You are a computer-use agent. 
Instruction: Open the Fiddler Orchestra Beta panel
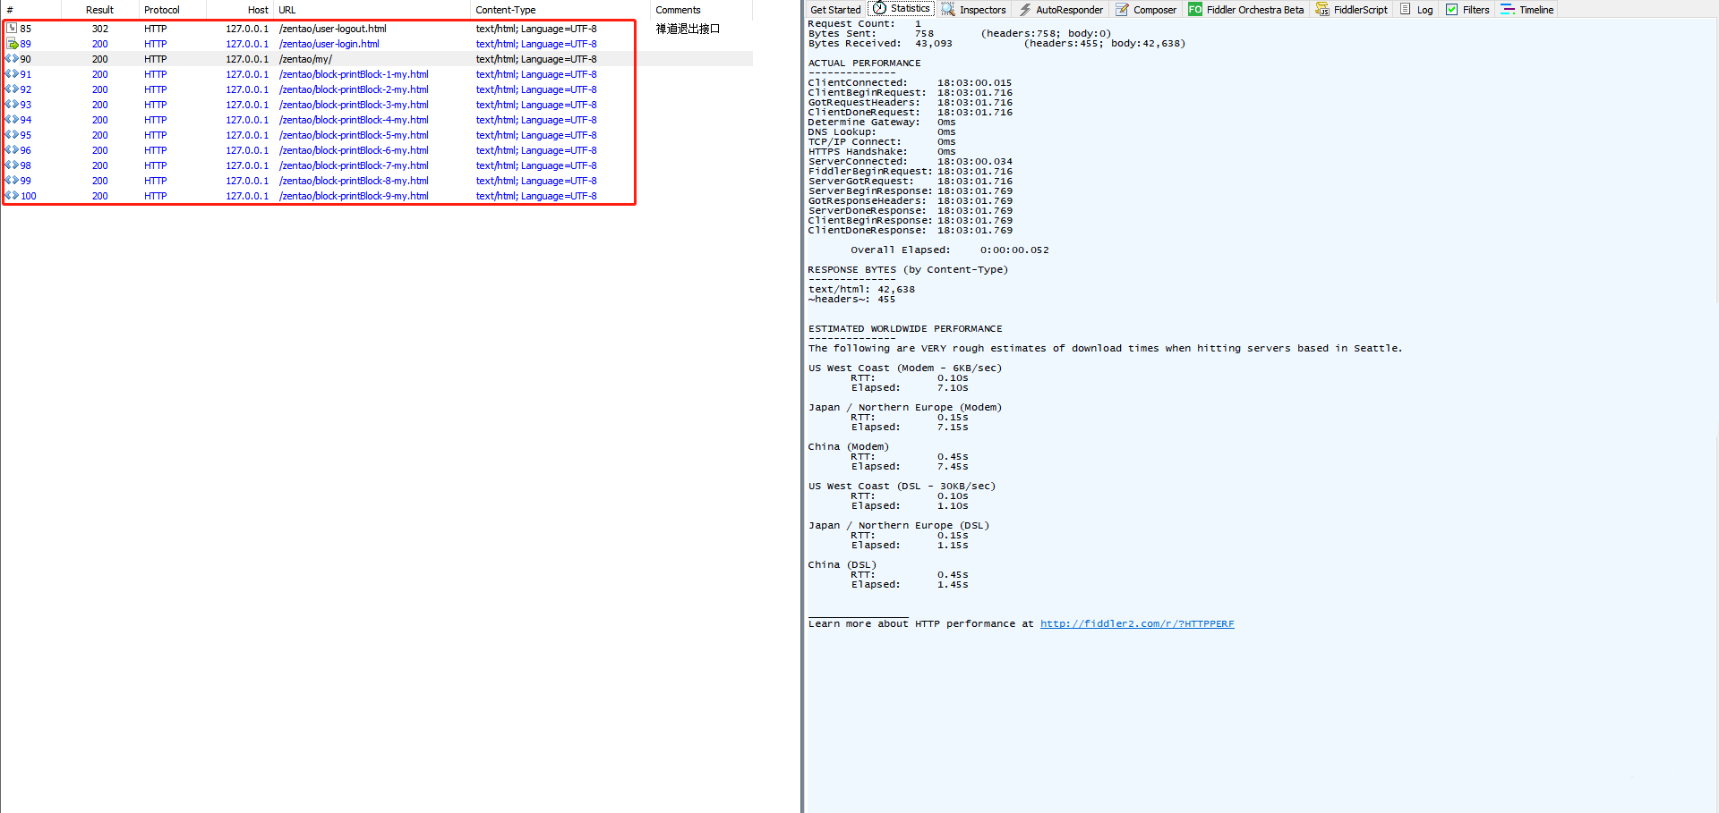1246,10
